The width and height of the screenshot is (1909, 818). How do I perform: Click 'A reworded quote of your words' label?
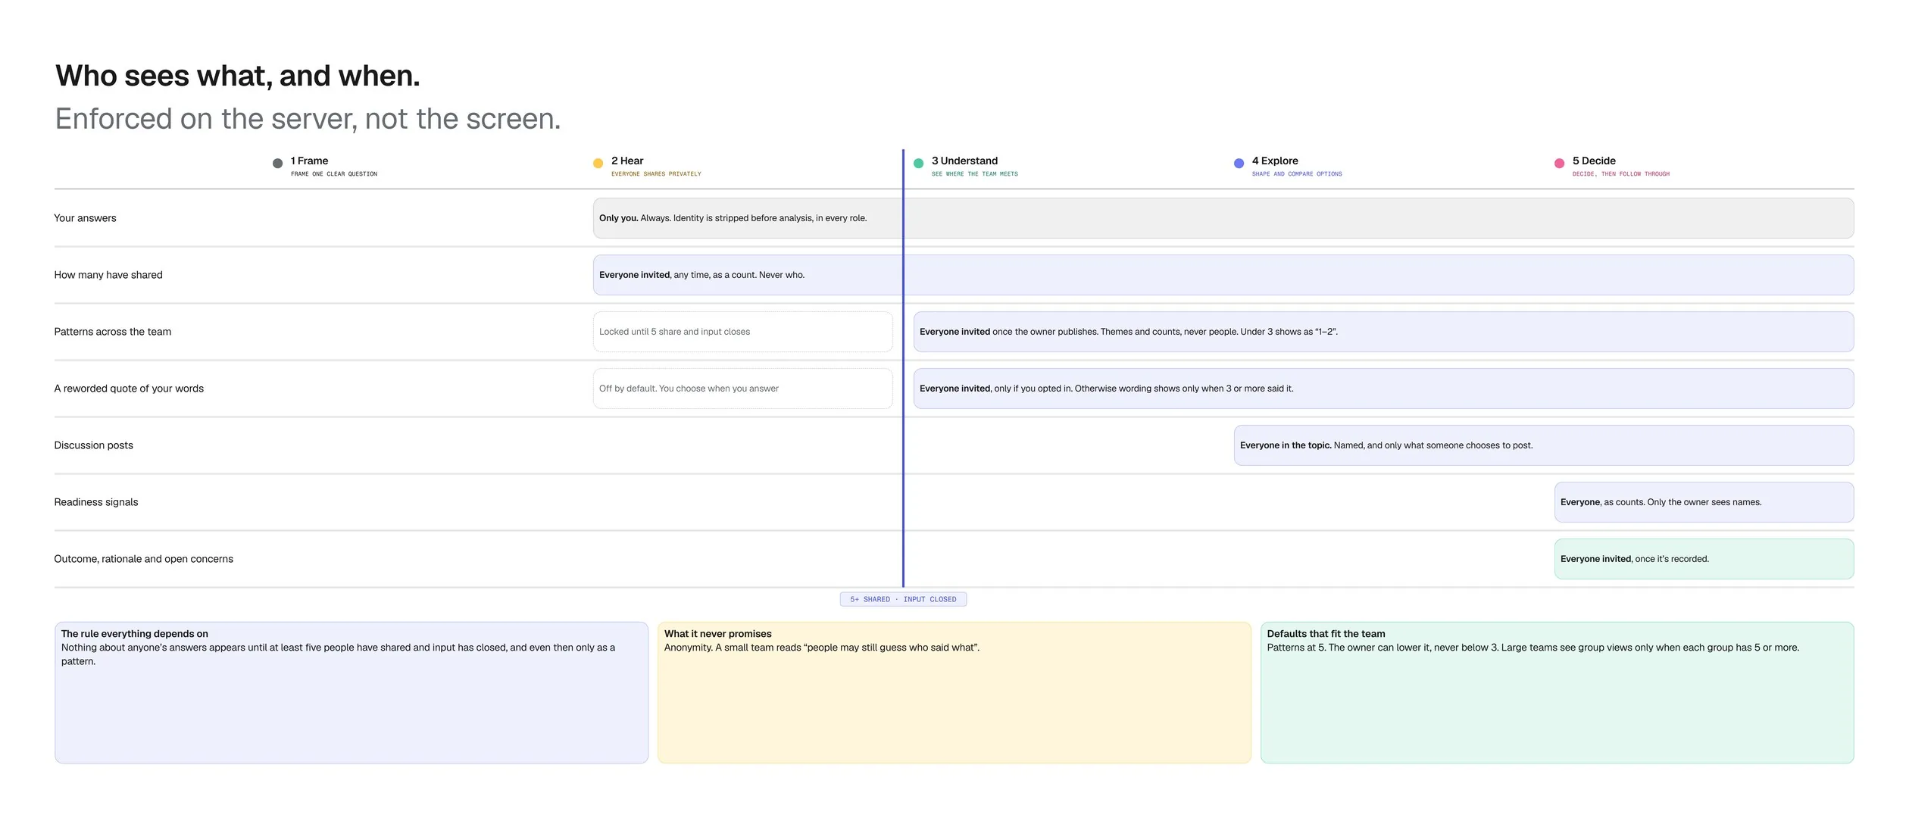tap(129, 389)
